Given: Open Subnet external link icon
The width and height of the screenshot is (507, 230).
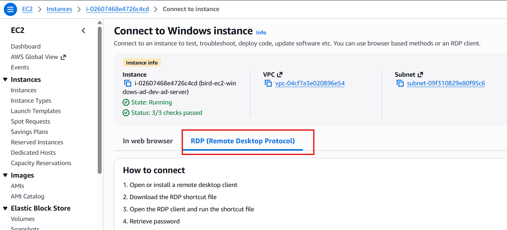Looking at the screenshot, I should click(420, 75).
